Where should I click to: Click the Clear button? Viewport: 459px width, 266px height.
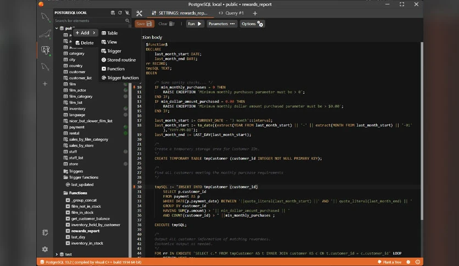click(166, 24)
